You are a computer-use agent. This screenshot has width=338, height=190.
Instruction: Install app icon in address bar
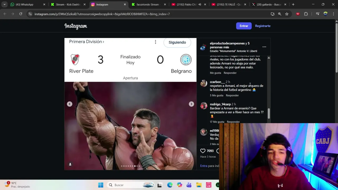tap(273, 14)
